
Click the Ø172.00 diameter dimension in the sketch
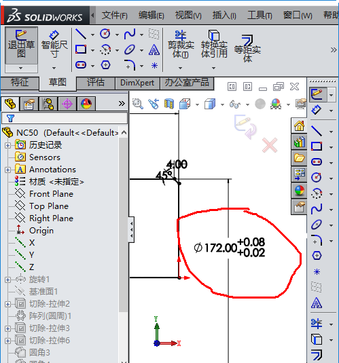coord(229,248)
